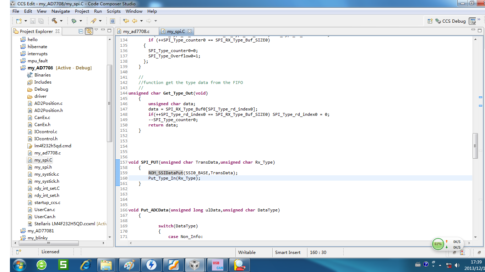Switch to the CCS Debug perspective

[x=450, y=21]
